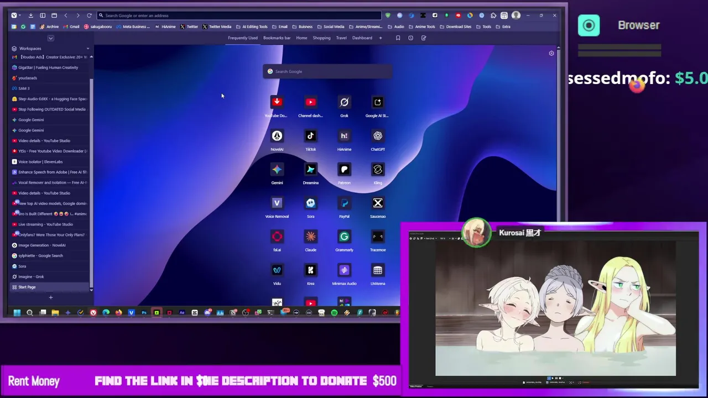Open the bookmarks icon on start page

click(398, 38)
